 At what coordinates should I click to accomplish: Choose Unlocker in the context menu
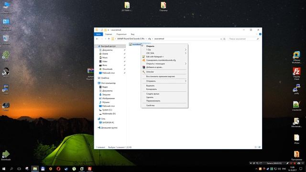tap(164, 72)
